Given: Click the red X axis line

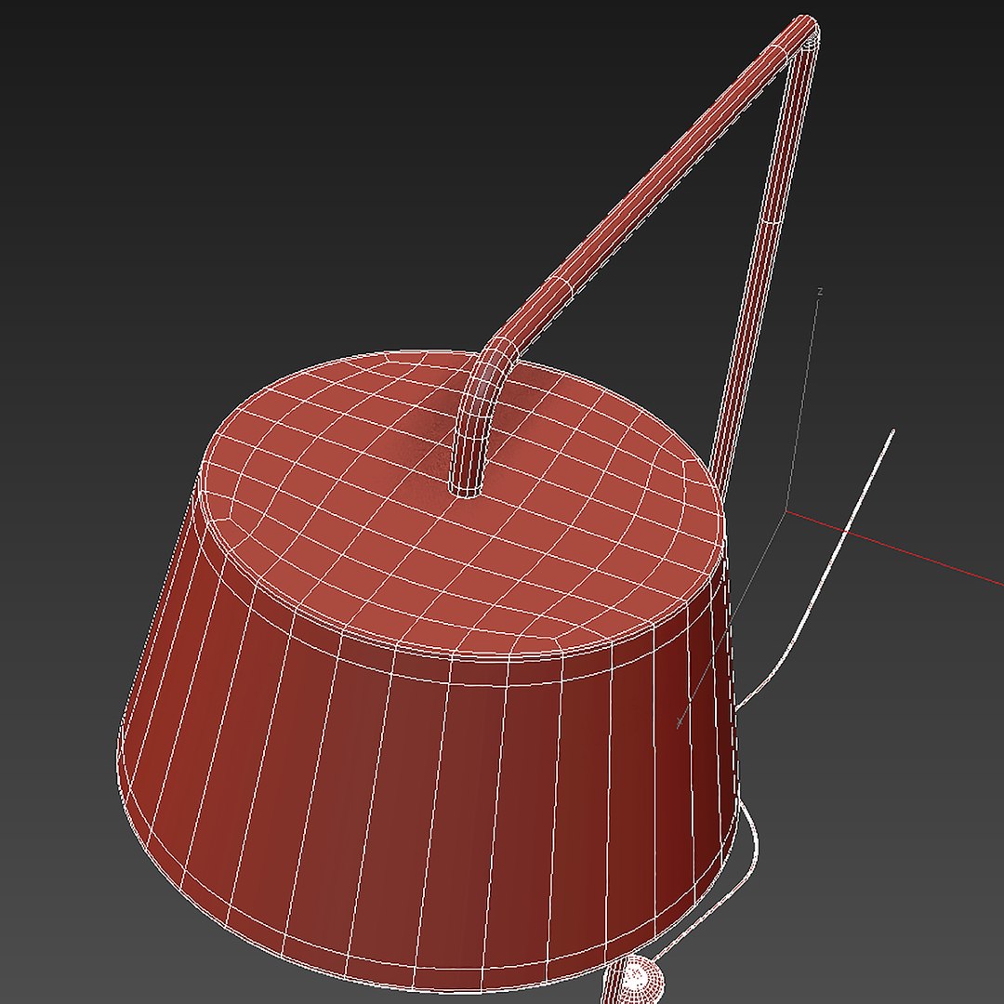Looking at the screenshot, I should (895, 548).
